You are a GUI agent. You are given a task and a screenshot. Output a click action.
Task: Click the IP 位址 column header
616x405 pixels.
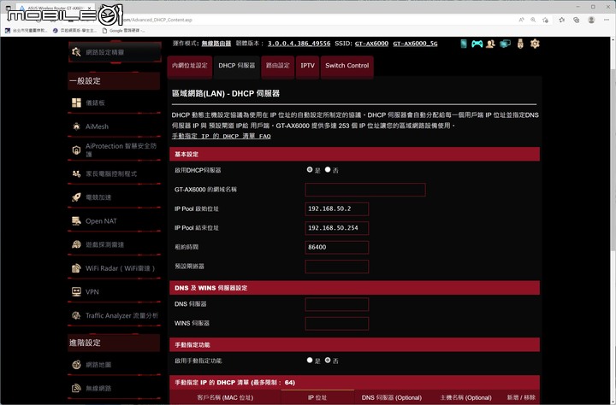pos(317,397)
